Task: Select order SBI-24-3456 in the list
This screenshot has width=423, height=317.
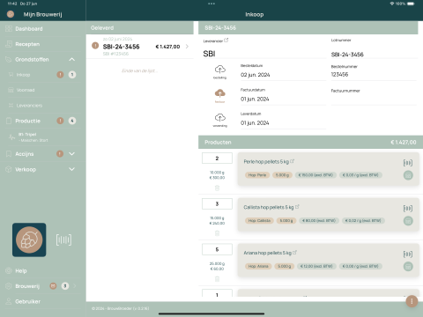Action: tap(140, 47)
